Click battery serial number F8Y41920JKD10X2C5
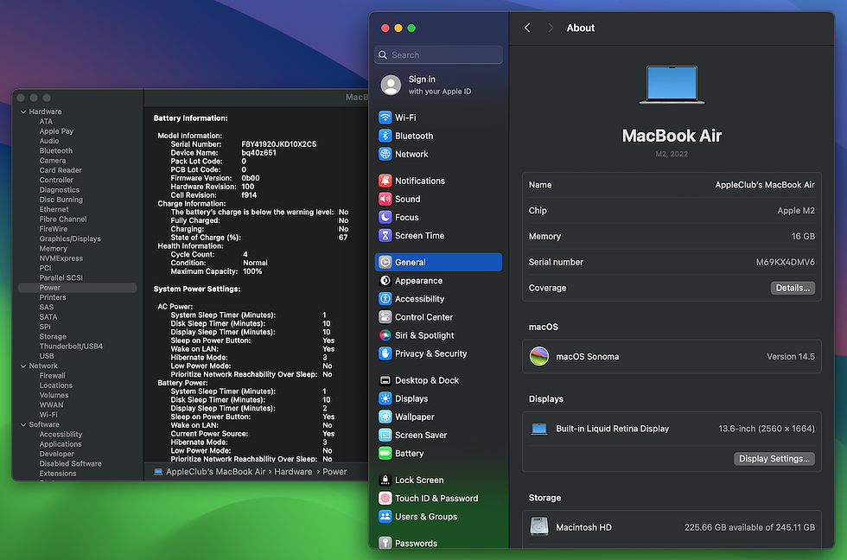This screenshot has height=560, width=847. point(278,144)
